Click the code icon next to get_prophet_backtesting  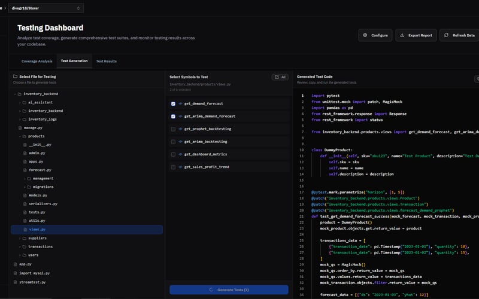(180, 129)
